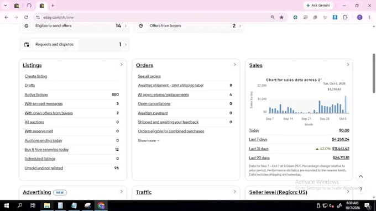376x211 pixels.
Task: Open Unsold and not relisted link
Action: point(44,168)
